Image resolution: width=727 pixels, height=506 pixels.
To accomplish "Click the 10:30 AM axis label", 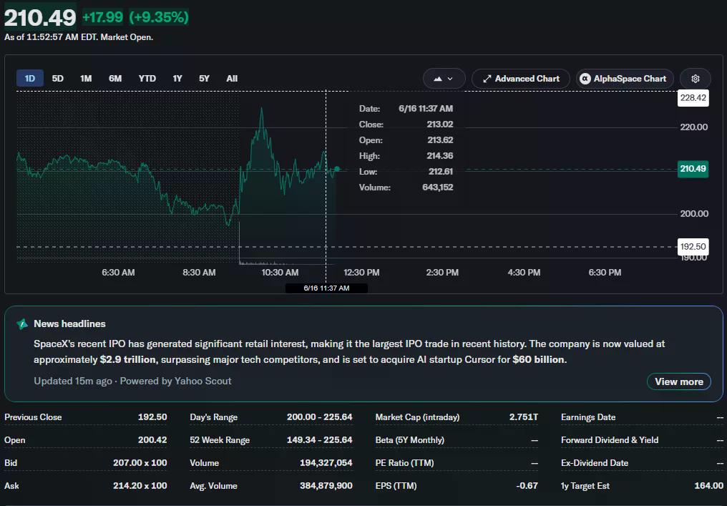I will pyautogui.click(x=280, y=273).
